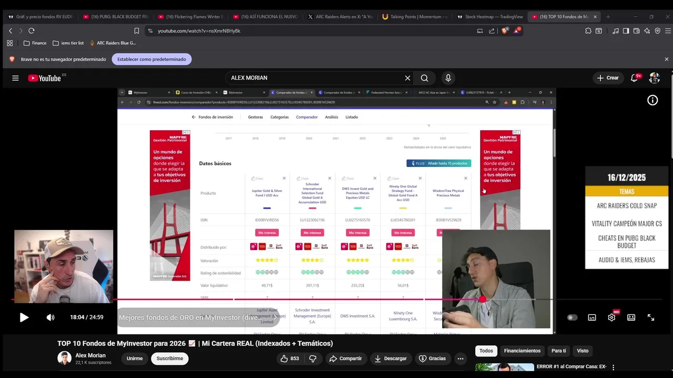This screenshot has width=673, height=378.
Task: Seek using the red video progress bar
Action: (336, 300)
